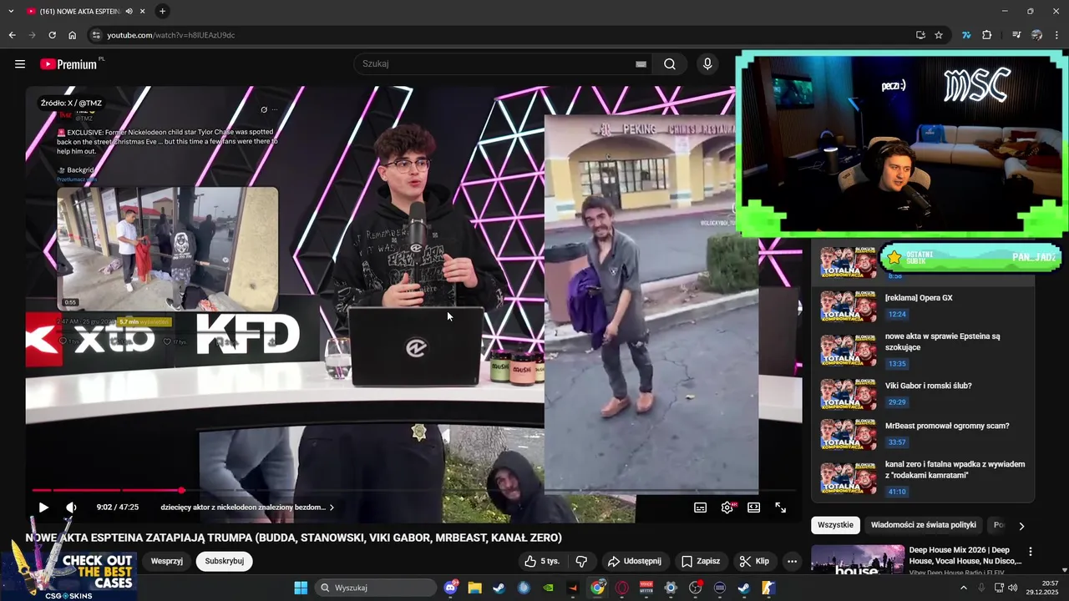
Task: Open a new browser tab
Action: click(162, 11)
